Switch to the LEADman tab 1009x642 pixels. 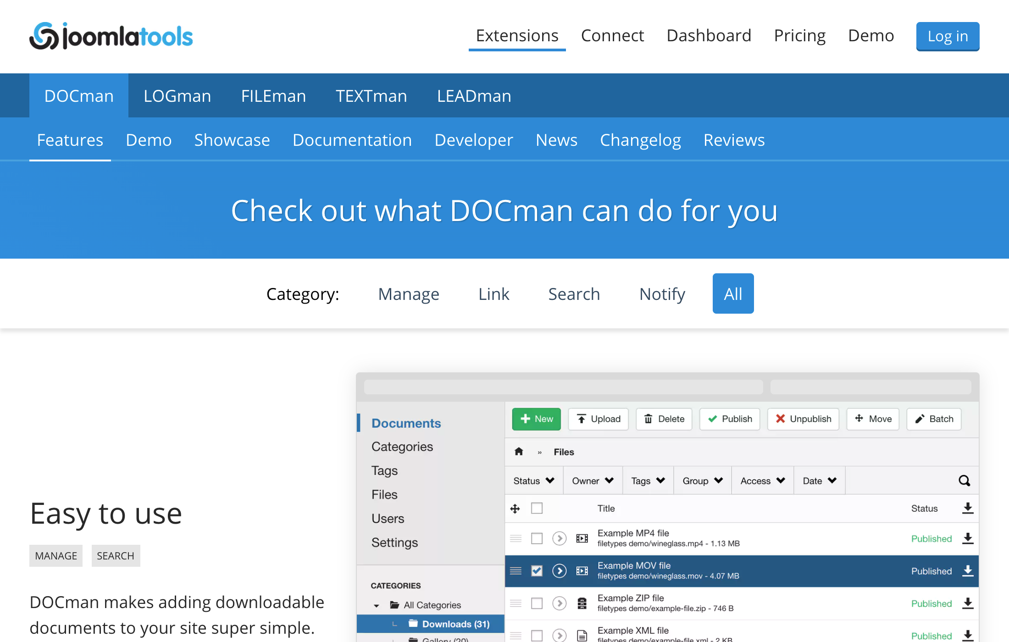[x=474, y=96]
